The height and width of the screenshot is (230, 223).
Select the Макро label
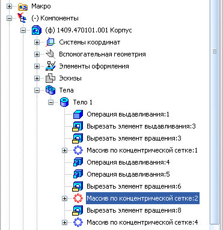coord(41,7)
